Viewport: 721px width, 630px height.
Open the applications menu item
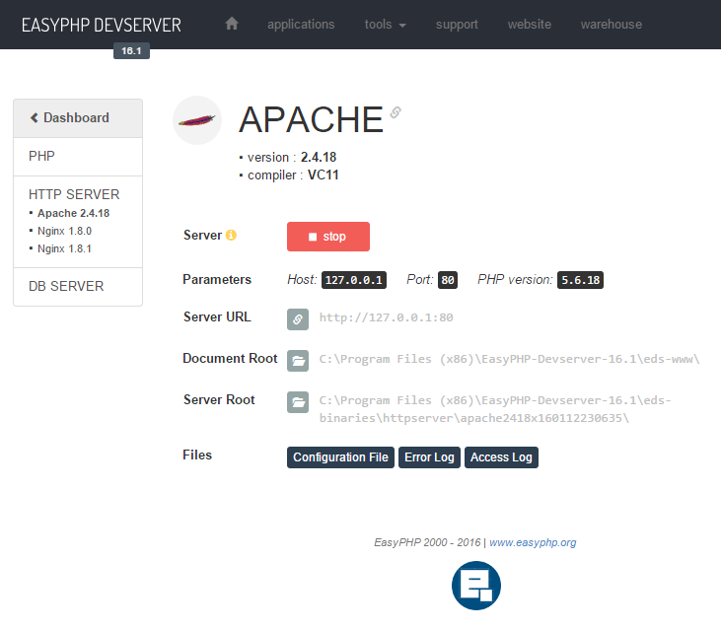pyautogui.click(x=301, y=25)
